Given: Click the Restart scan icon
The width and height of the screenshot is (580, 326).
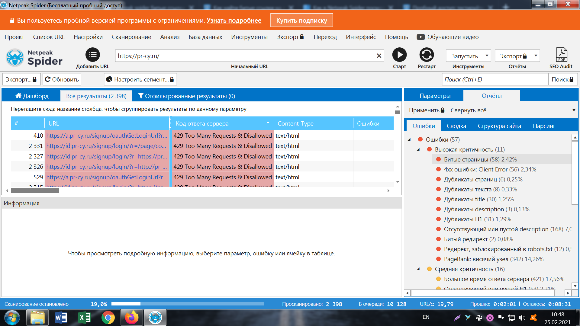Looking at the screenshot, I should click(x=427, y=55).
